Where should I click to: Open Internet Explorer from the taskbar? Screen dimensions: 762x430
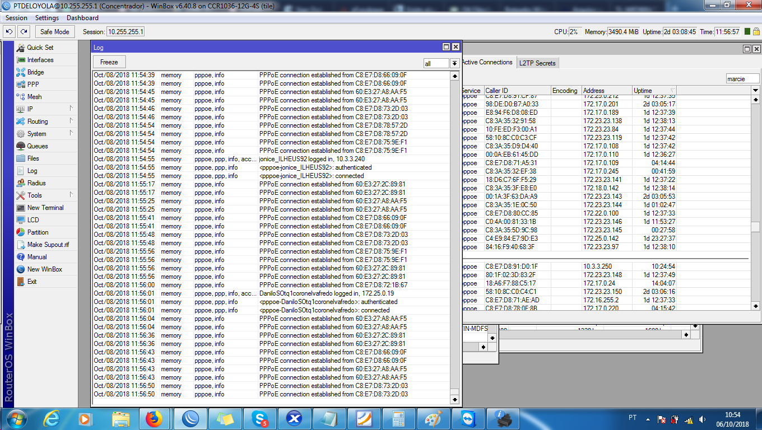[x=51, y=419]
